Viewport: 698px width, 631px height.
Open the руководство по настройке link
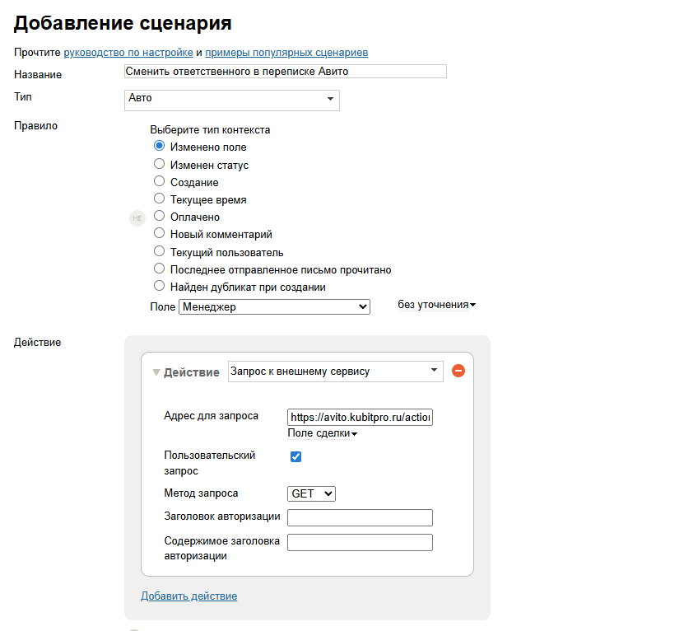(x=128, y=53)
